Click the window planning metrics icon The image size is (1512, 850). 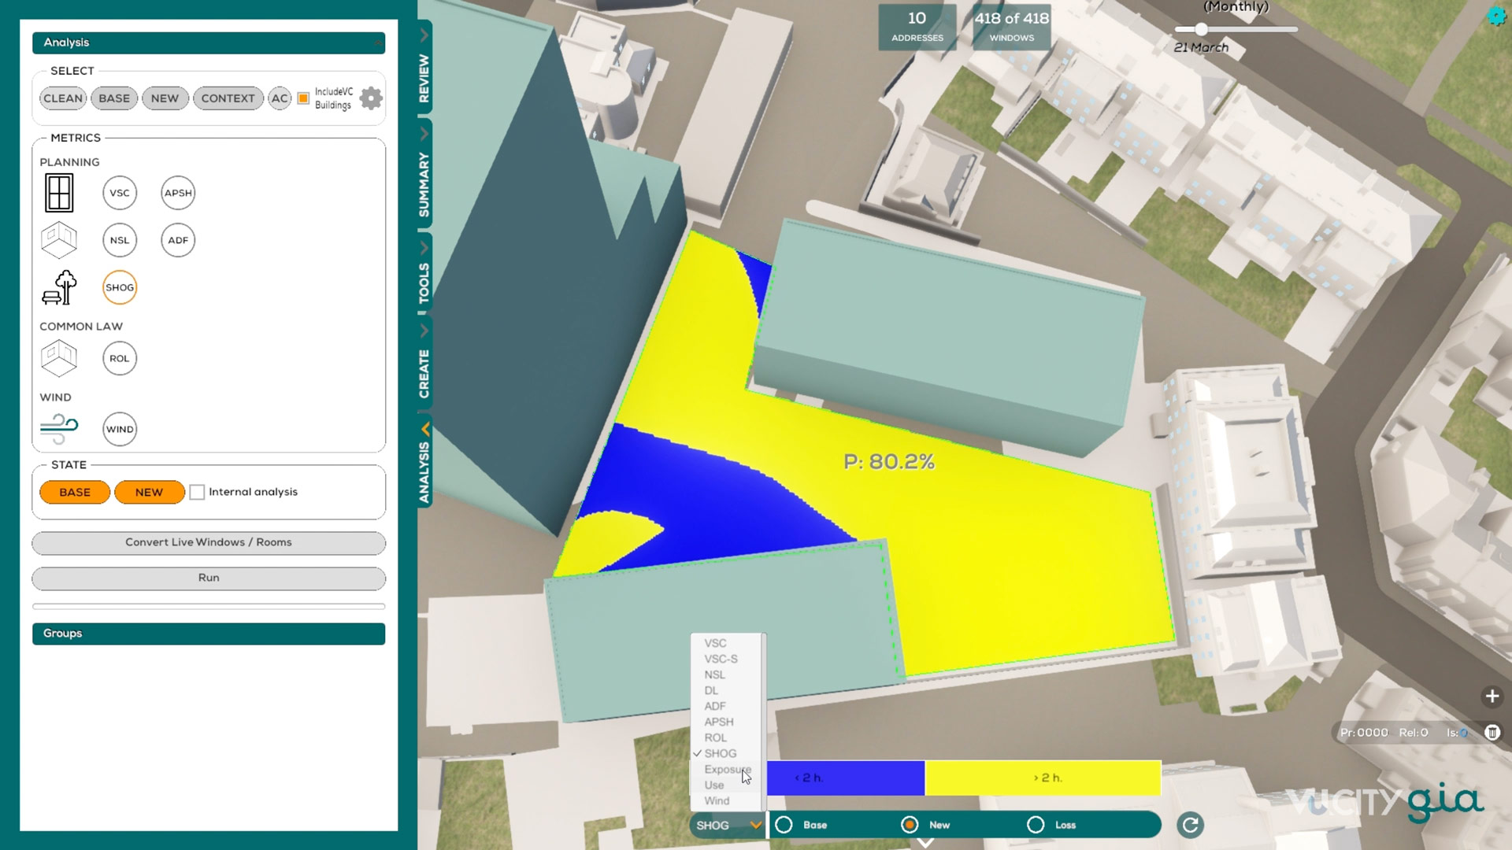pyautogui.click(x=59, y=193)
